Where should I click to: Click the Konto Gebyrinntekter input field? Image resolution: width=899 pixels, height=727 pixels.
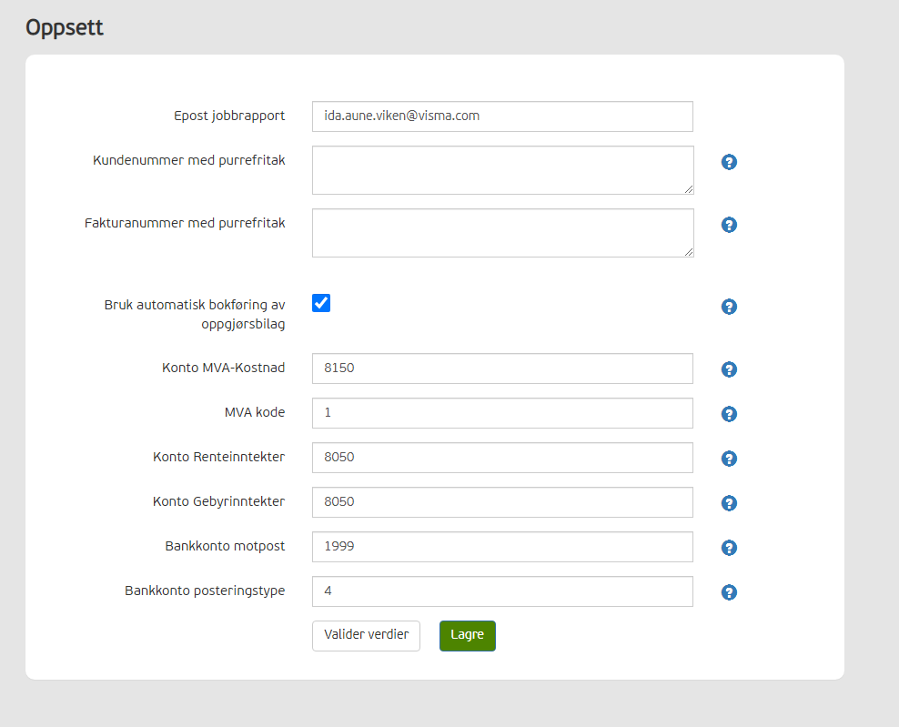point(502,502)
